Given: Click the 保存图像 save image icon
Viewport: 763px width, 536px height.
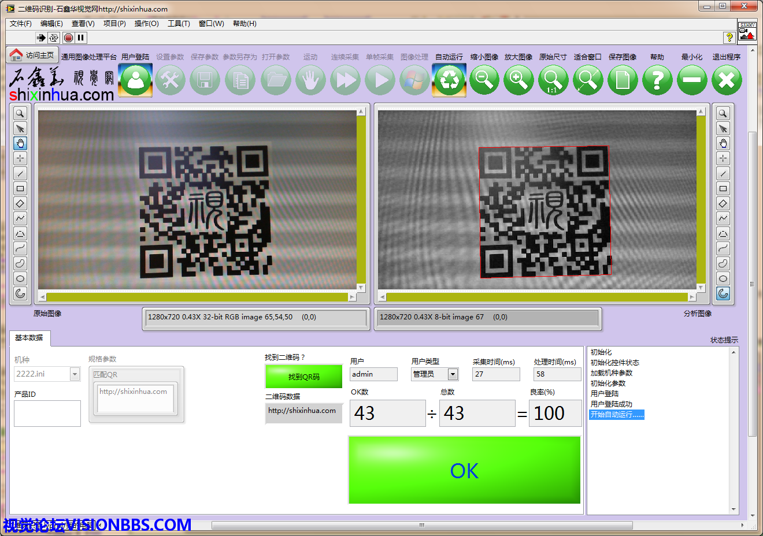Looking at the screenshot, I should click(623, 80).
